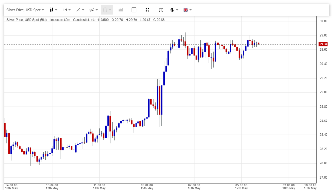Toggle the eye visibility icon in legend
The image size is (332, 190).
[x=93, y=20]
